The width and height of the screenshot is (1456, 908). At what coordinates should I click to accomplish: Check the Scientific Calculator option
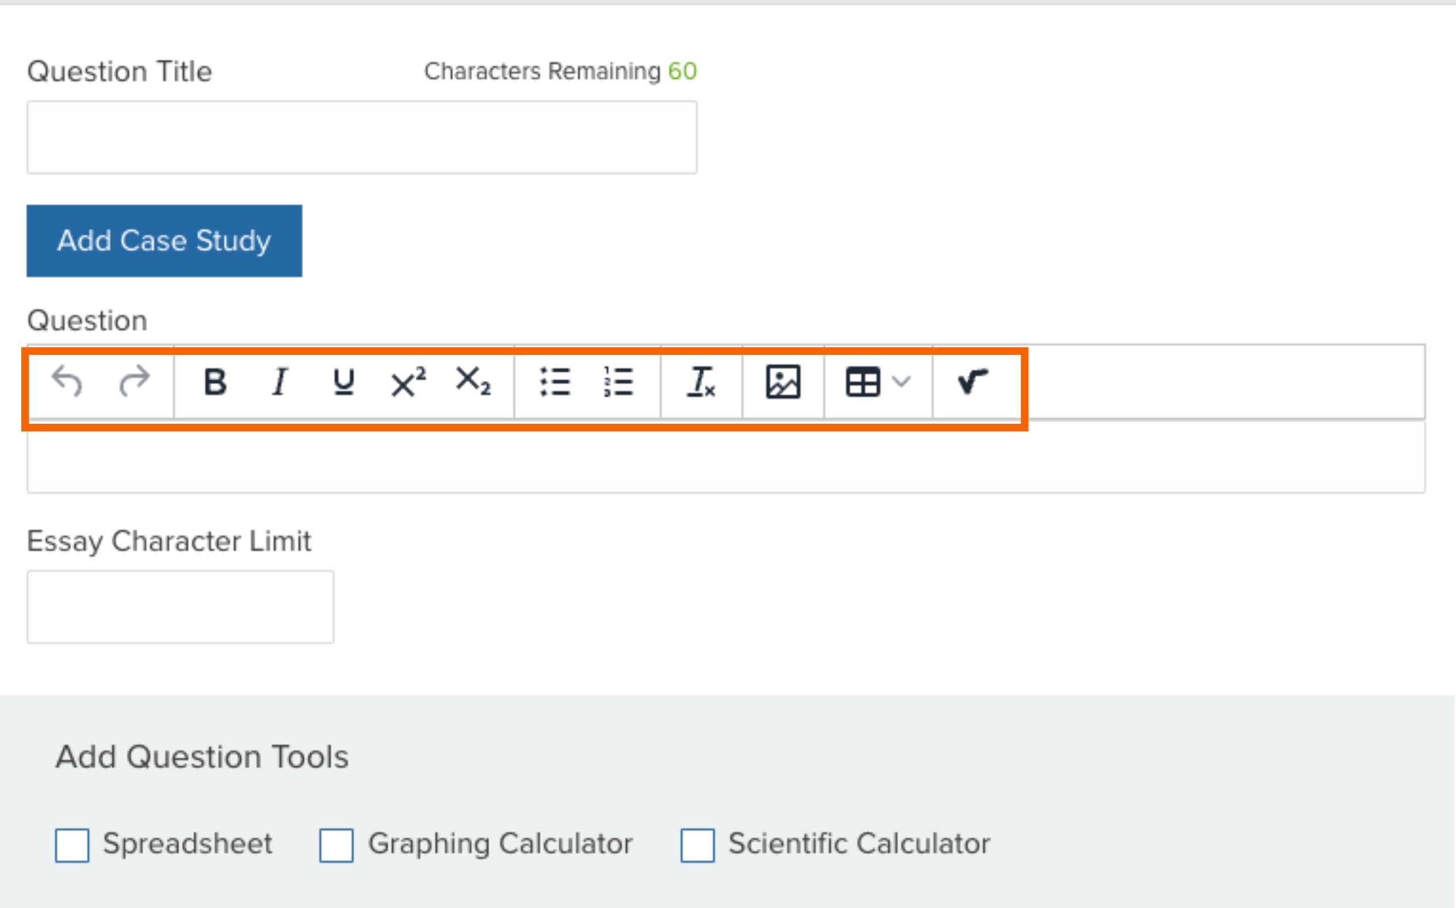click(x=697, y=845)
